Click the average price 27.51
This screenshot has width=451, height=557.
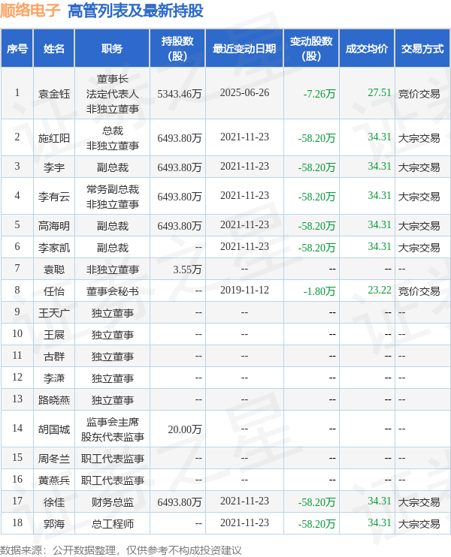(379, 93)
